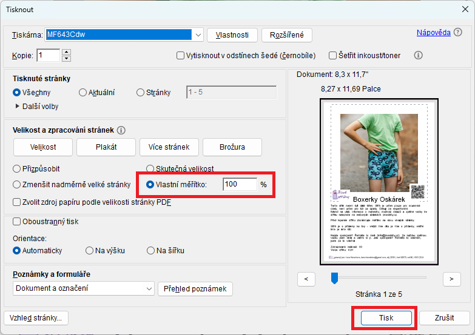Image resolution: width=475 pixels, height=335 pixels.
Task: Open the Tiskárna printer dropdown
Action: pyautogui.click(x=198, y=35)
